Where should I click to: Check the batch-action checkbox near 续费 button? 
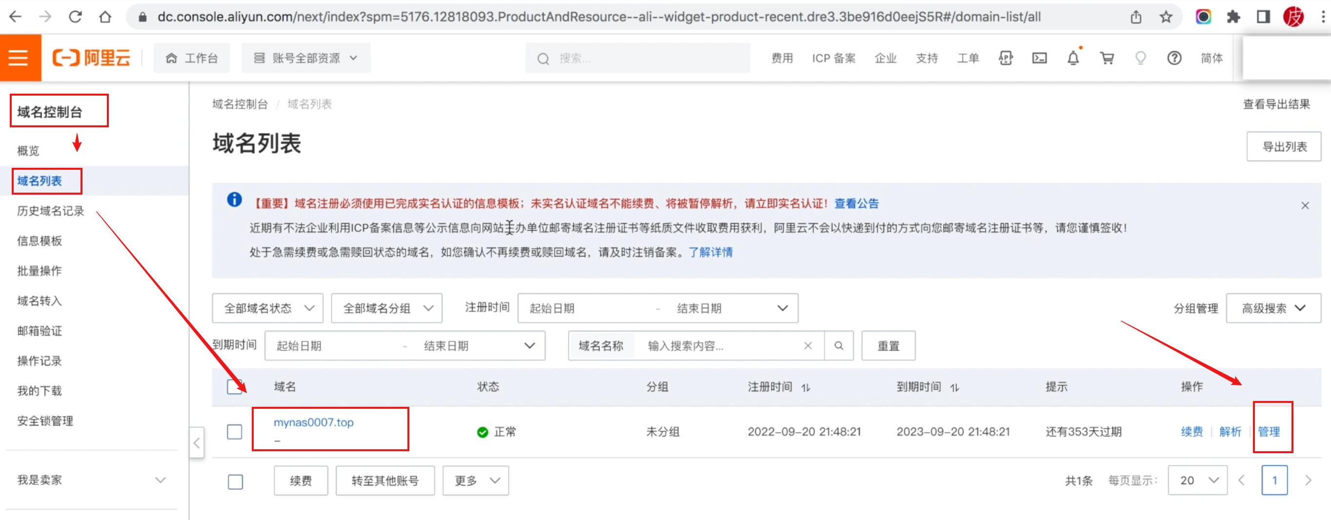(235, 481)
